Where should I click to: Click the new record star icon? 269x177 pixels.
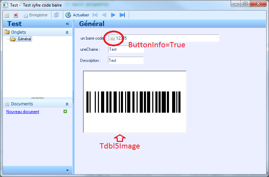point(7,15)
